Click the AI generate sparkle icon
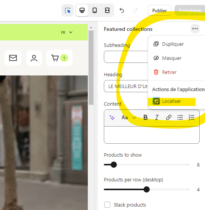This screenshot has width=205, height=210. click(112, 118)
